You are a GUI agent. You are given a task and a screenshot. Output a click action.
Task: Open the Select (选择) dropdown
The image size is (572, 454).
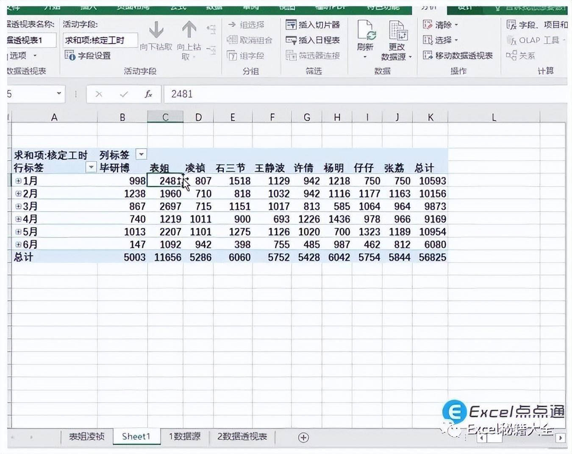(441, 40)
